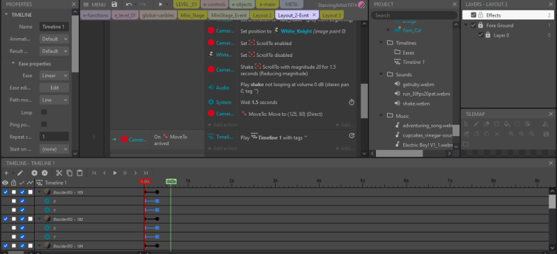This screenshot has width=557, height=254.
Task: Add a keyframe with the circled plus icon
Action: coord(34,173)
